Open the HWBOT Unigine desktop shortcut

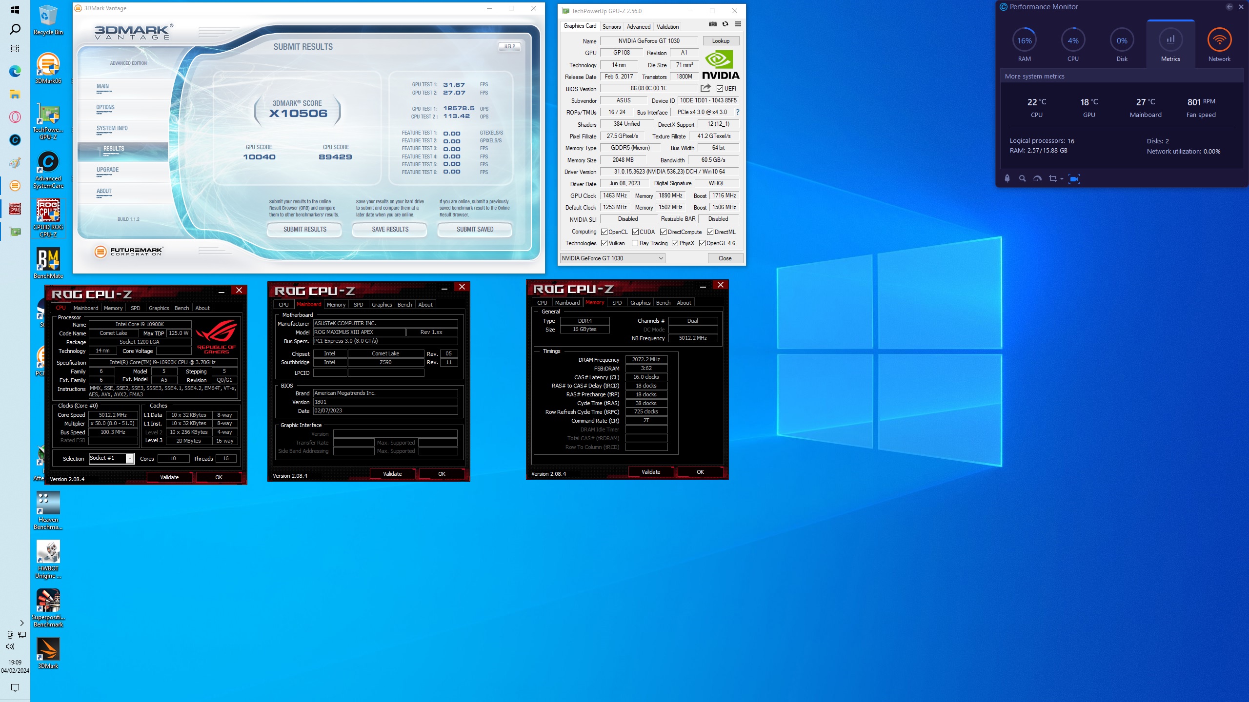click(x=48, y=559)
